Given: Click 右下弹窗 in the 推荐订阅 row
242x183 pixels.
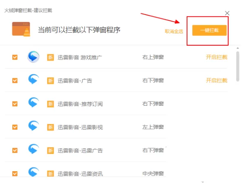Looking at the screenshot, I should 153,104.
